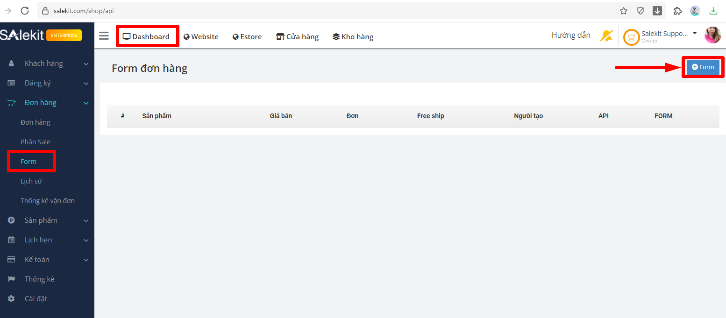The height and width of the screenshot is (318, 726).
Task: Click the Hướng dẫn link
Action: (571, 35)
